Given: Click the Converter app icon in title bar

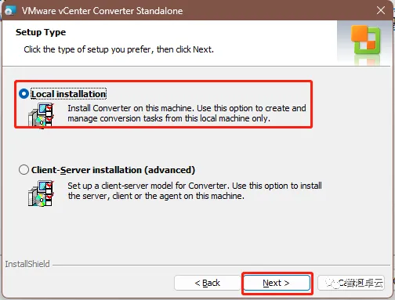Looking at the screenshot, I should click(x=9, y=10).
